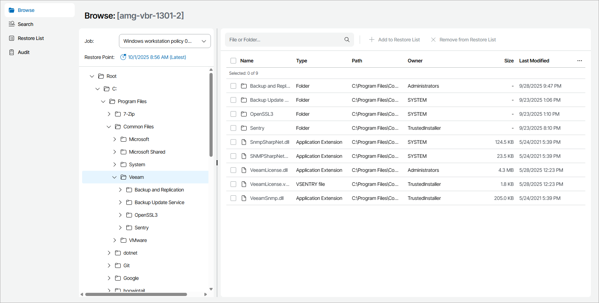Click the Audit clipboard icon in sidebar
The height and width of the screenshot is (303, 599).
tap(12, 52)
